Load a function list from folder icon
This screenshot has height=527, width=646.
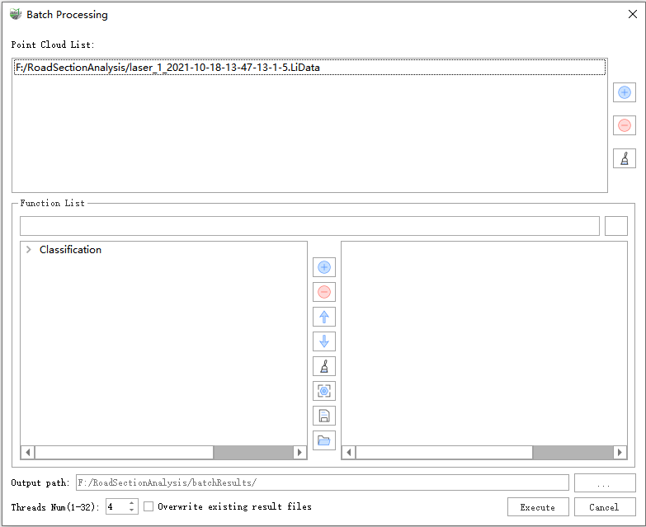click(324, 440)
